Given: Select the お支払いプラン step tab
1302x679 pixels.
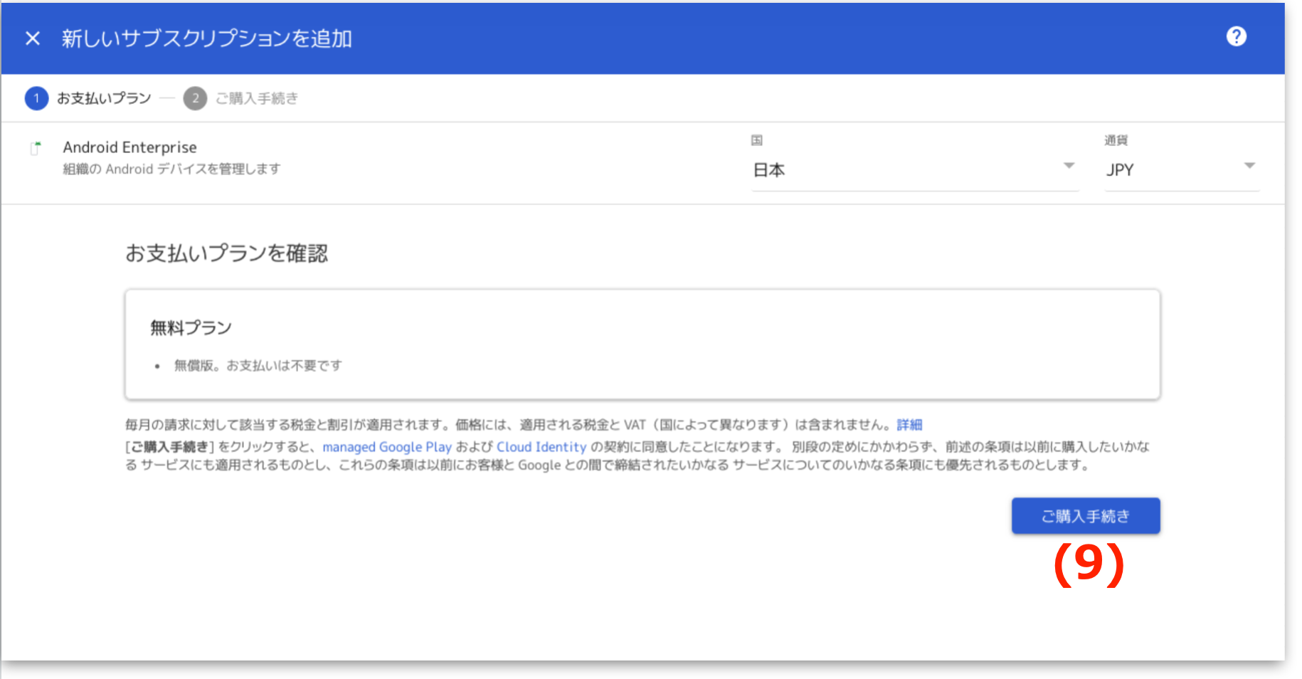Looking at the screenshot, I should pos(103,98).
